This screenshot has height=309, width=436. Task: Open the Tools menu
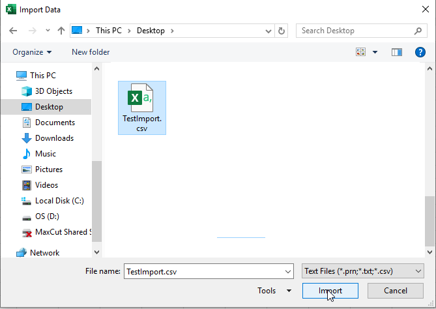coord(267,291)
